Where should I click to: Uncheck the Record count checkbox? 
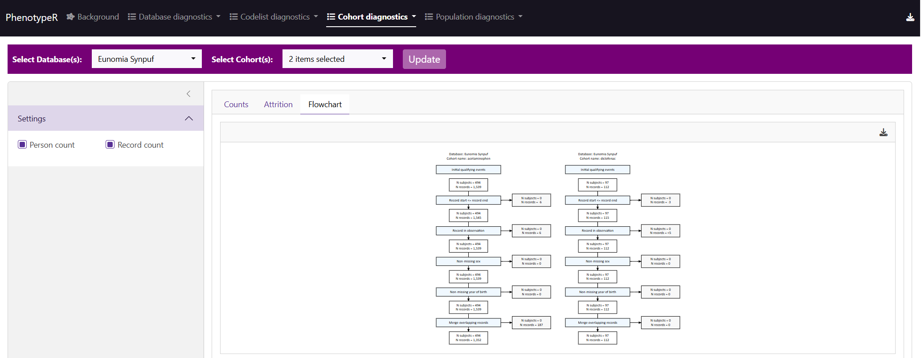(x=110, y=145)
